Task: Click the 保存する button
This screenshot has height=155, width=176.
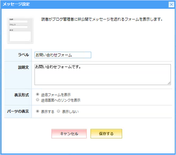Action: pos(106,134)
